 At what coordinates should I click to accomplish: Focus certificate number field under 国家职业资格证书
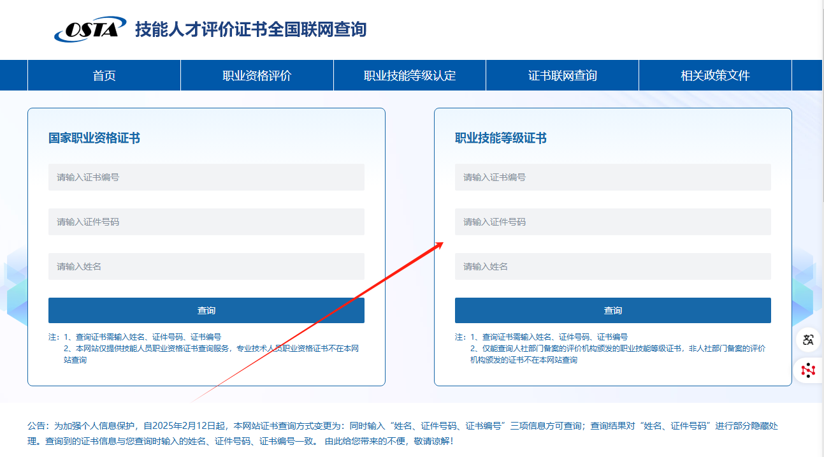206,177
